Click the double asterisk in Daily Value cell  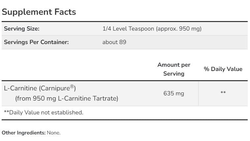pyautogui.click(x=223, y=93)
